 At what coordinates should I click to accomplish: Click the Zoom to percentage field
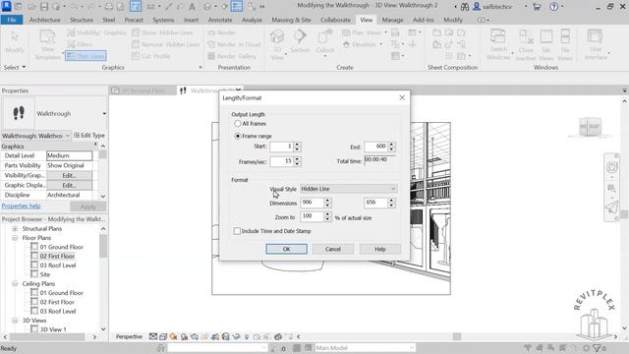click(x=313, y=216)
